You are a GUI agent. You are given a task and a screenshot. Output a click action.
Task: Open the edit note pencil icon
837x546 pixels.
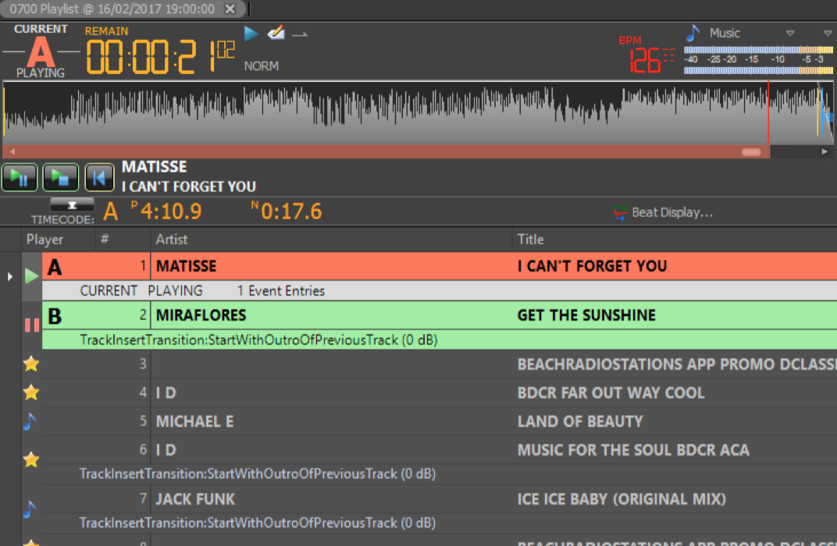click(x=276, y=34)
